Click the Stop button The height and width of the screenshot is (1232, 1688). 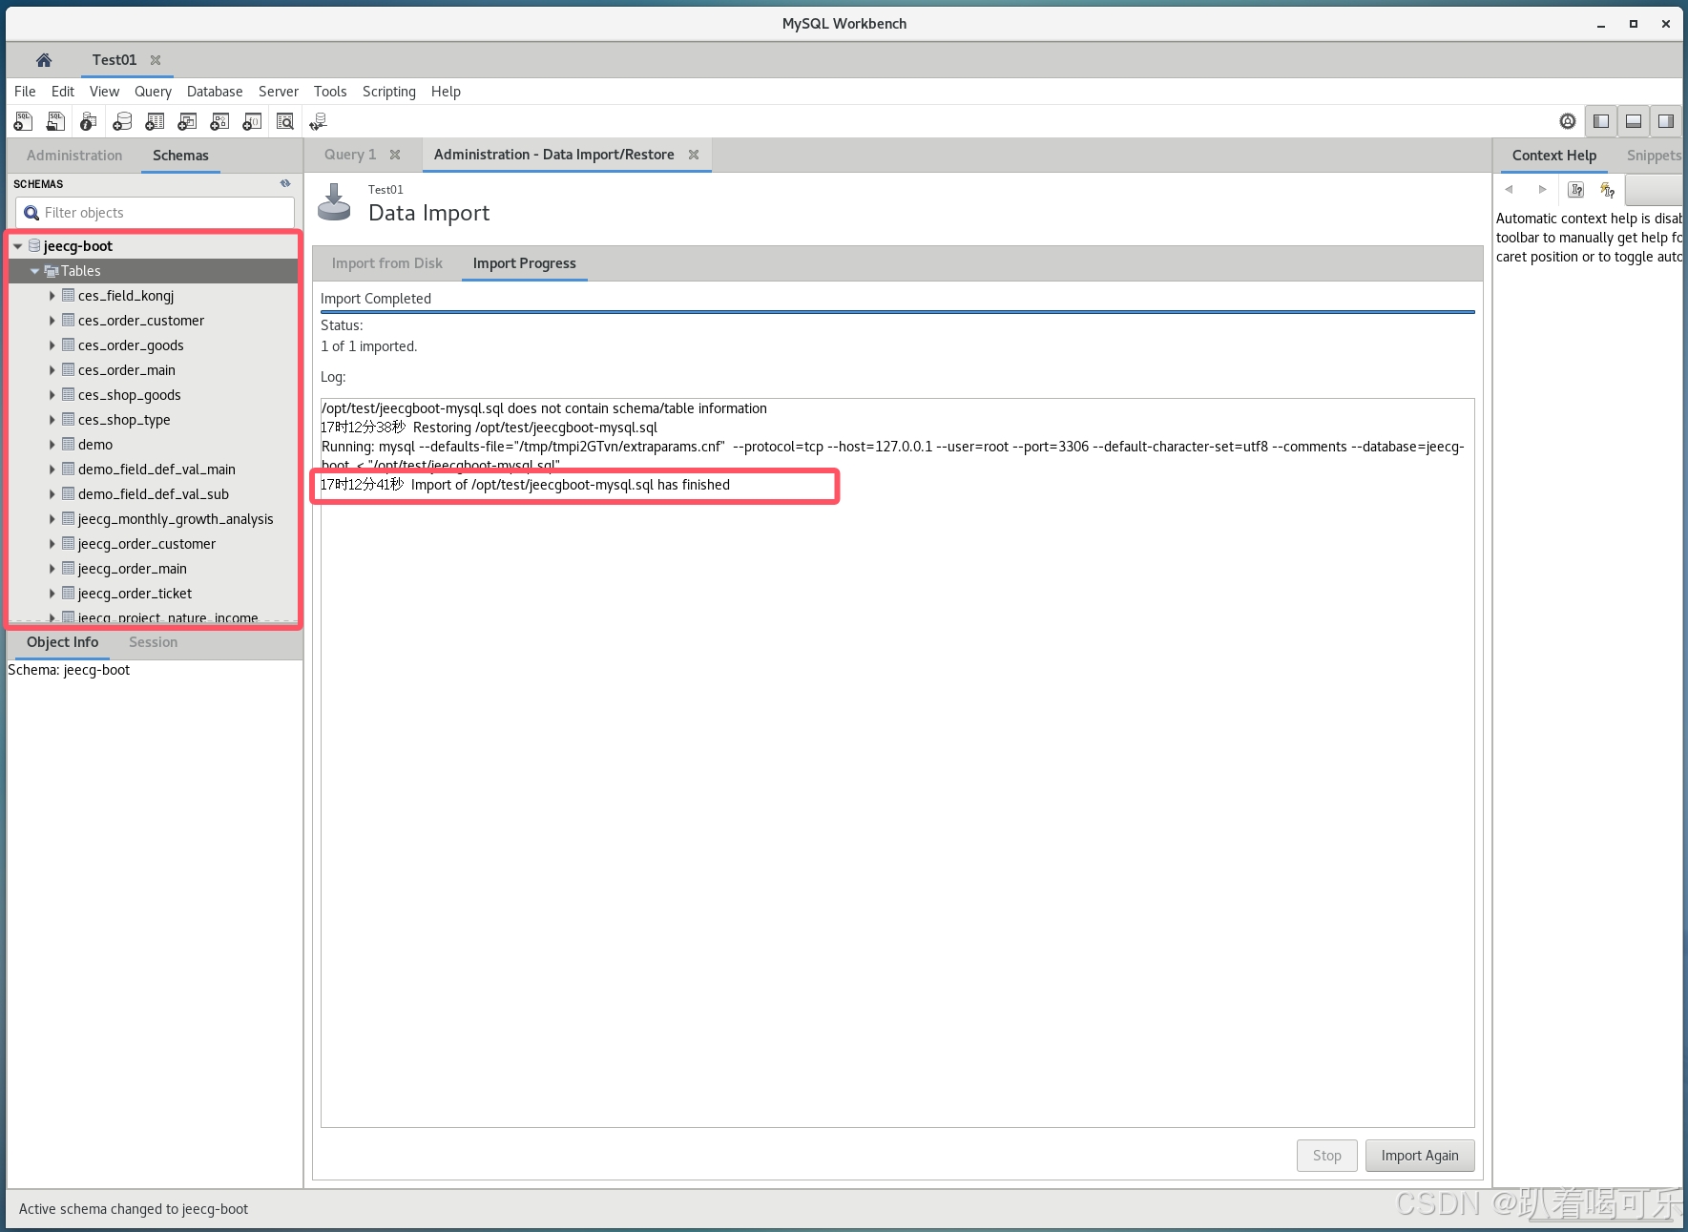tap(1326, 1156)
